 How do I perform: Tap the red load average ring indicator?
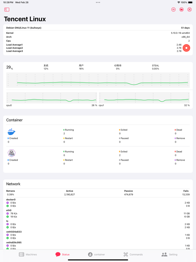coord(186,48)
